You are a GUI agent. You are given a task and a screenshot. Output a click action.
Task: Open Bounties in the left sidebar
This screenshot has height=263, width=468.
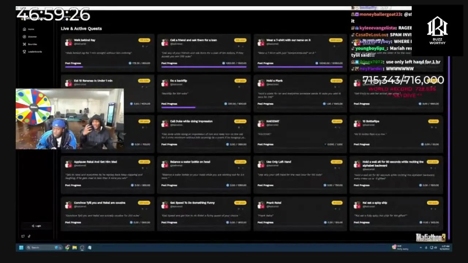tap(32, 44)
